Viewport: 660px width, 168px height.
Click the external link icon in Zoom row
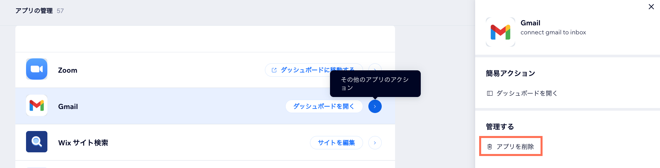pyautogui.click(x=274, y=70)
